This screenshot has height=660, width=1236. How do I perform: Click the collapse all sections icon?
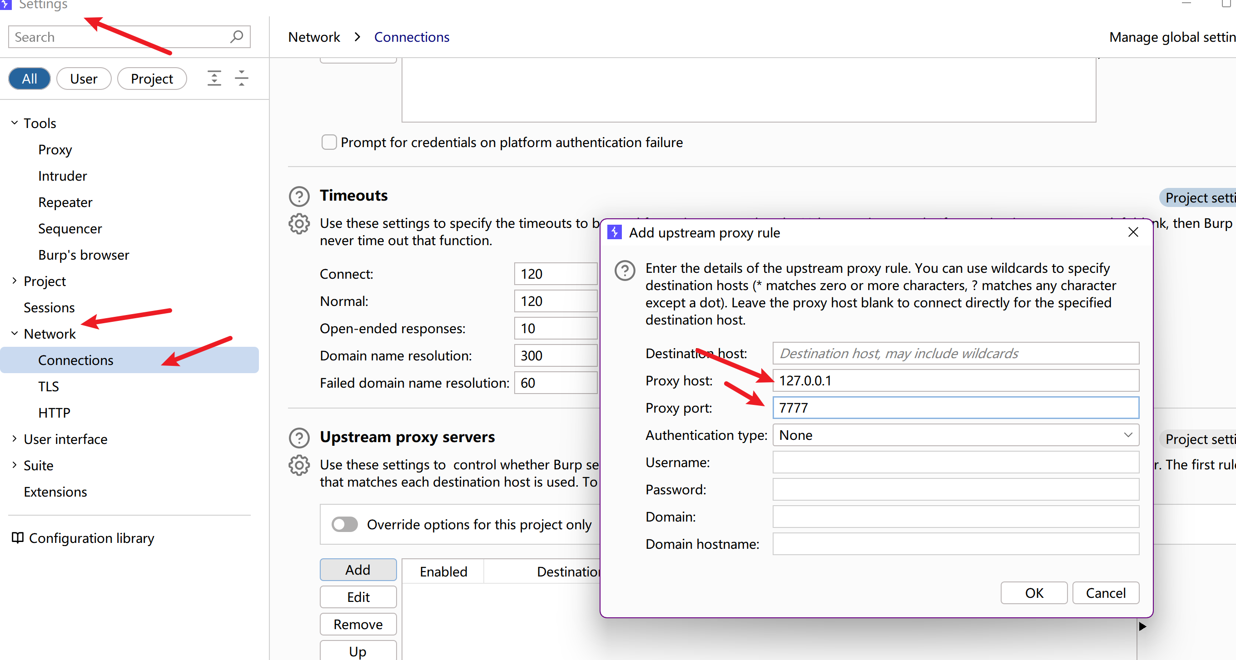click(241, 78)
